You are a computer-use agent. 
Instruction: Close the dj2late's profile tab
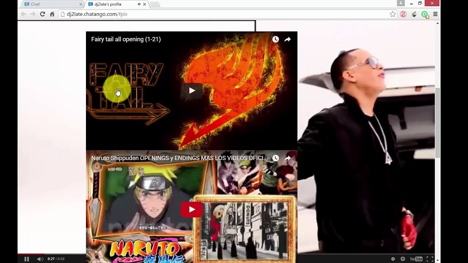pyautogui.click(x=144, y=4)
